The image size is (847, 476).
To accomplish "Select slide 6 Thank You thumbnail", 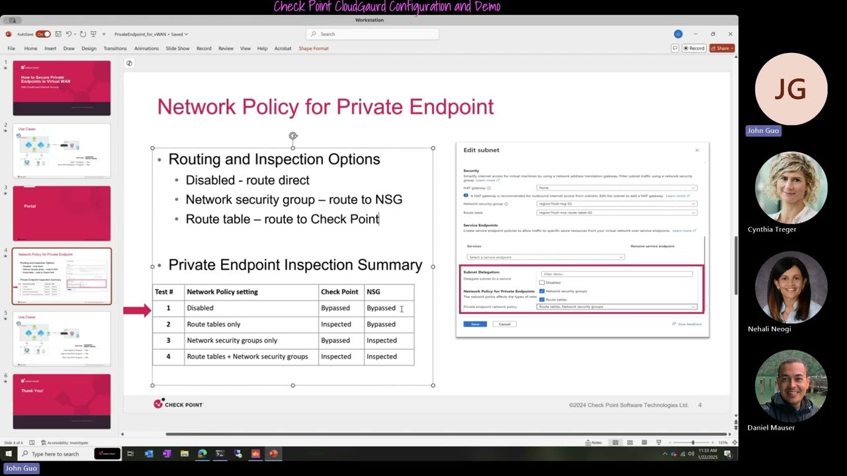I will [x=62, y=401].
